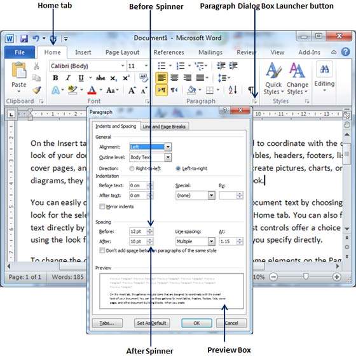Click the Paste clipboard icon
The image size is (356, 356).
(x=19, y=71)
